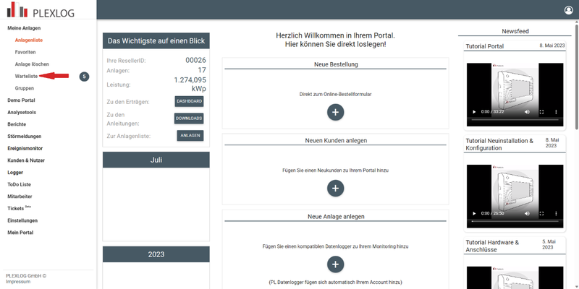Open Favoriten in the sidebar
Screen dimensions: 579x289
click(25, 52)
